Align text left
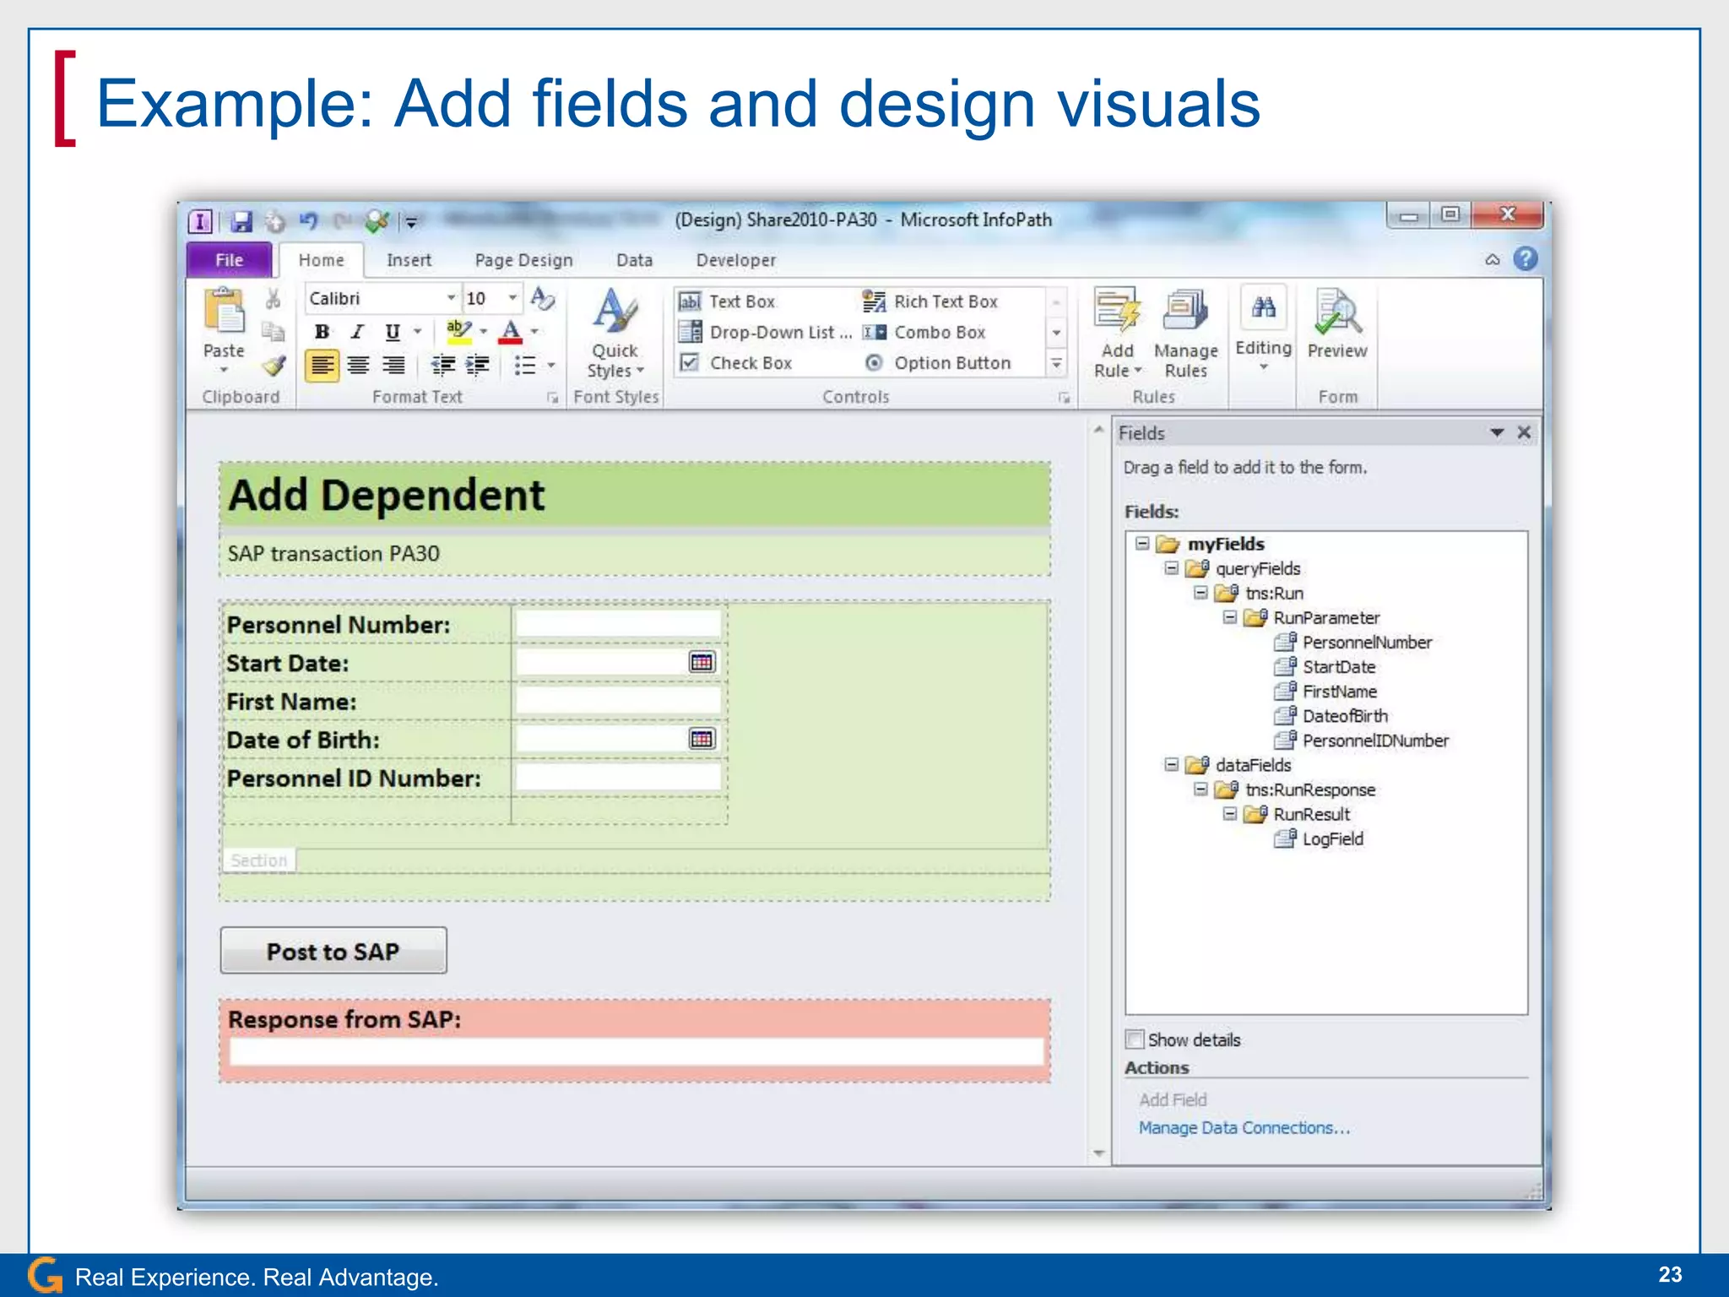 [x=322, y=366]
